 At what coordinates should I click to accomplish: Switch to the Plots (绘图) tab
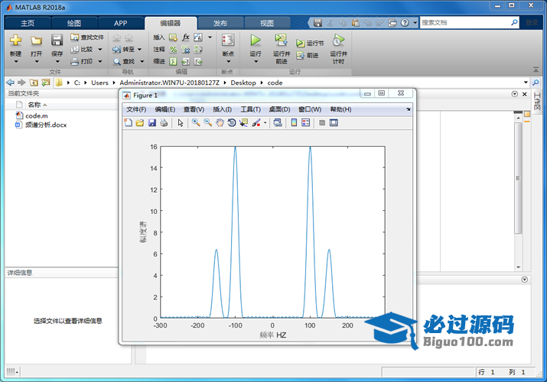74,24
